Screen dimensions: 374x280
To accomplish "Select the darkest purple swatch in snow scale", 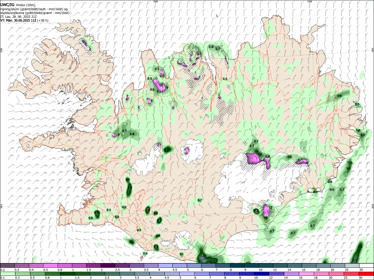I will pos(108,266).
